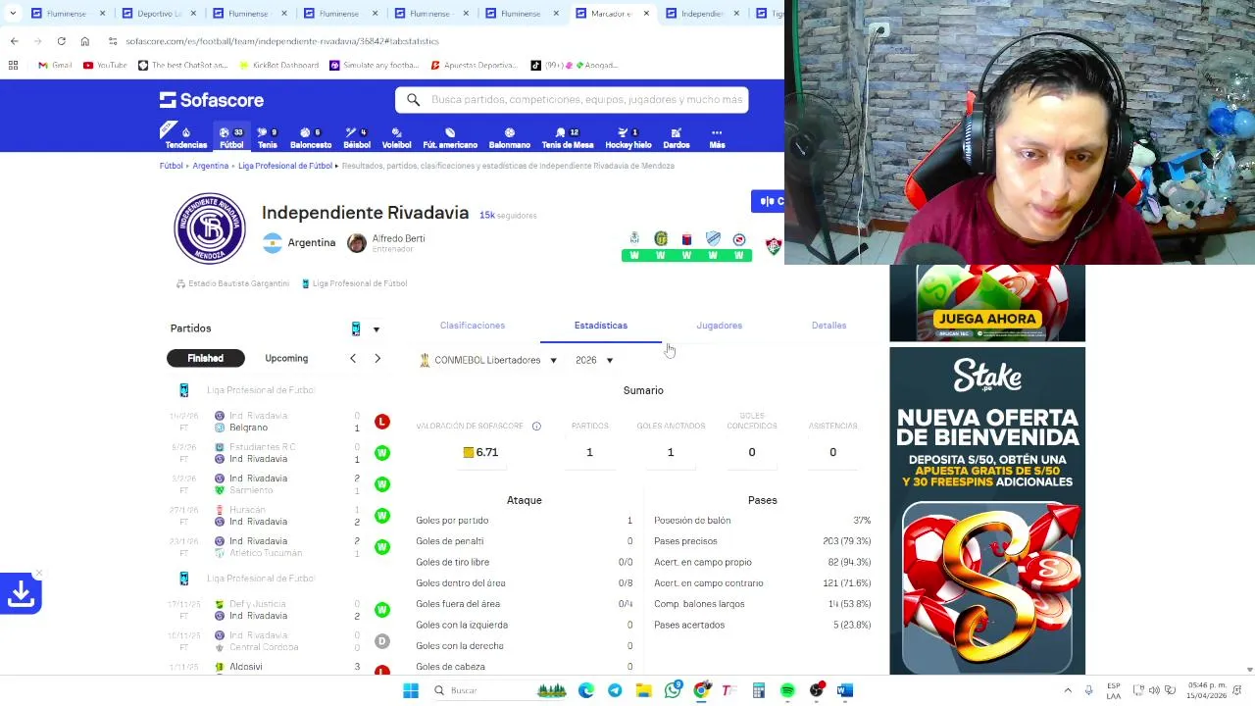The width and height of the screenshot is (1255, 706).
Task: Open the KickBot Dashboard bookmark
Action: 277,65
